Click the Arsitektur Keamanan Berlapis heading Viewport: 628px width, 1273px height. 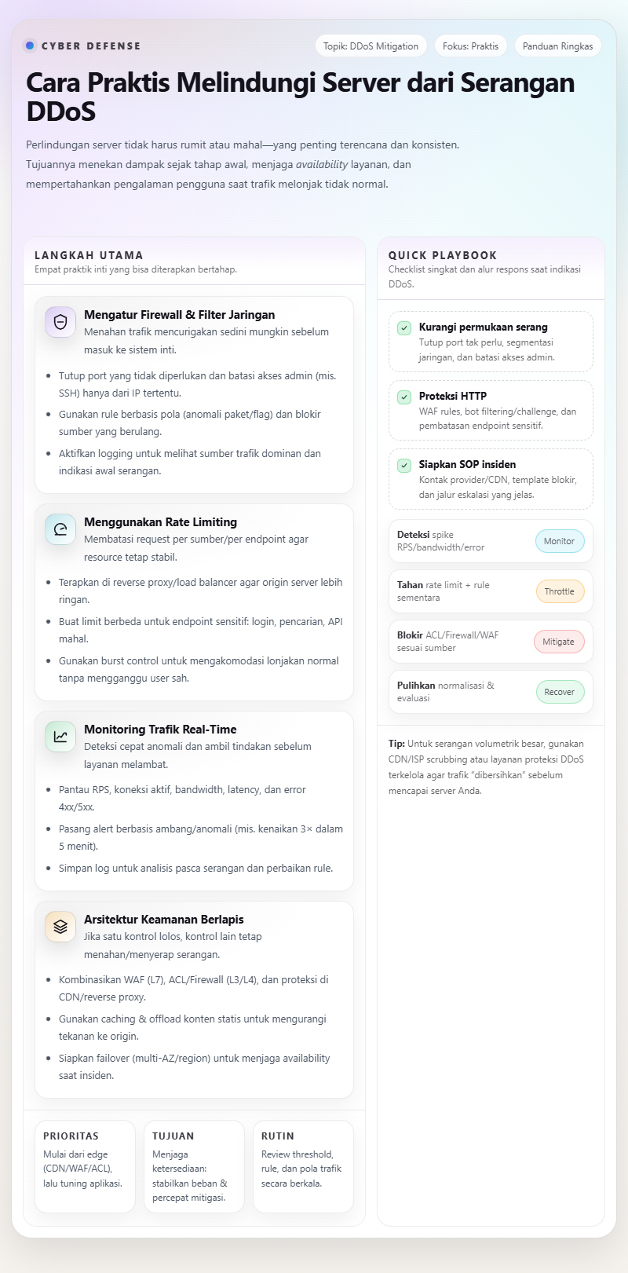[x=163, y=920]
